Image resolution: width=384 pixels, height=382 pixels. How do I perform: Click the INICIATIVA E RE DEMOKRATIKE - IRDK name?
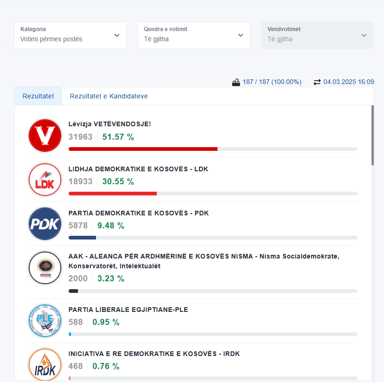[x=154, y=354]
